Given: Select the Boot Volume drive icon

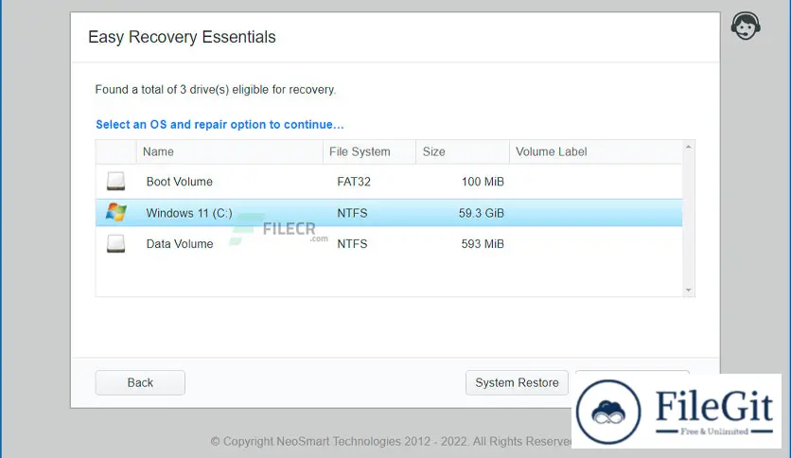Looking at the screenshot, I should pyautogui.click(x=116, y=181).
